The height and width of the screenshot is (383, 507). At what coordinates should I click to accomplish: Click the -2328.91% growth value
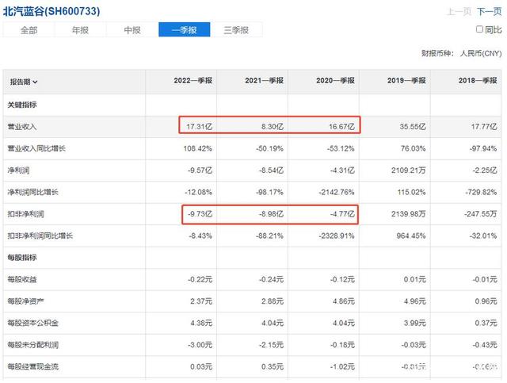[337, 236]
